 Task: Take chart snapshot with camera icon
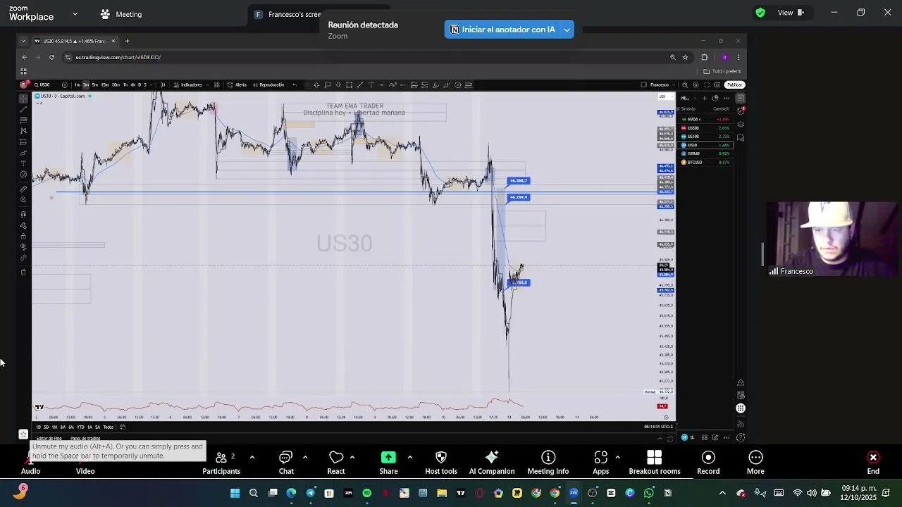[717, 84]
